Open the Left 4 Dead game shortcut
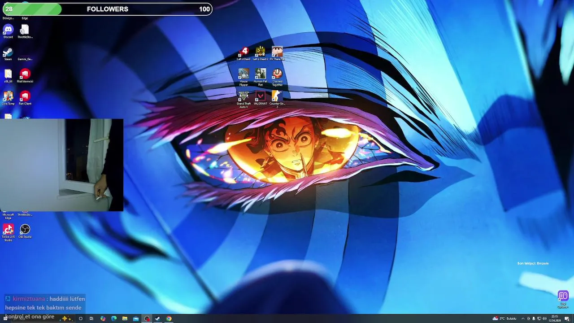The image size is (574, 323). click(244, 53)
